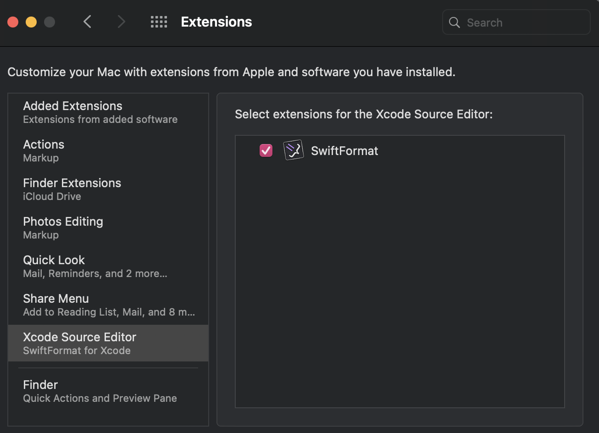Open the Share Menu category
Image resolution: width=599 pixels, height=433 pixels.
click(108, 305)
